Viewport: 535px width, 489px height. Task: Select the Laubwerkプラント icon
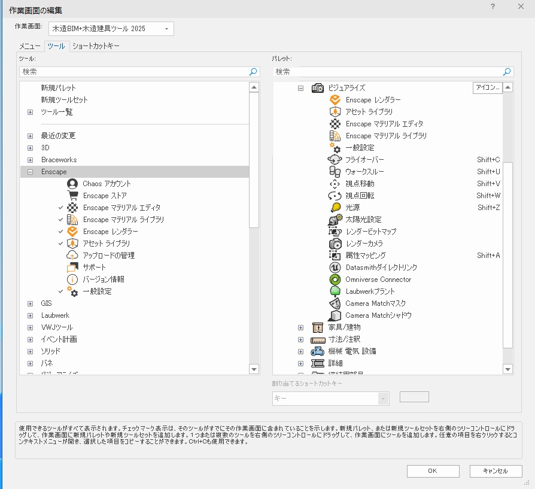[335, 291]
